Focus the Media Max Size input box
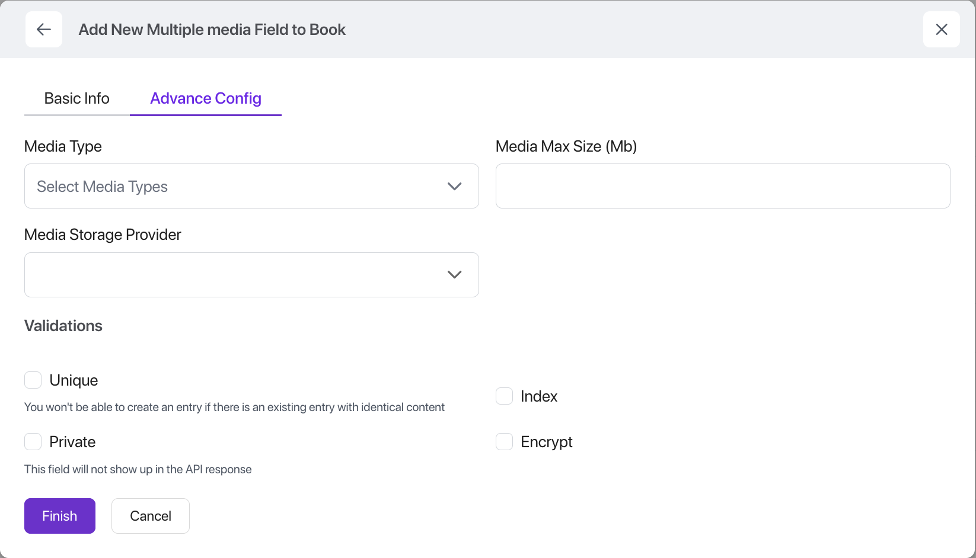 coord(722,186)
